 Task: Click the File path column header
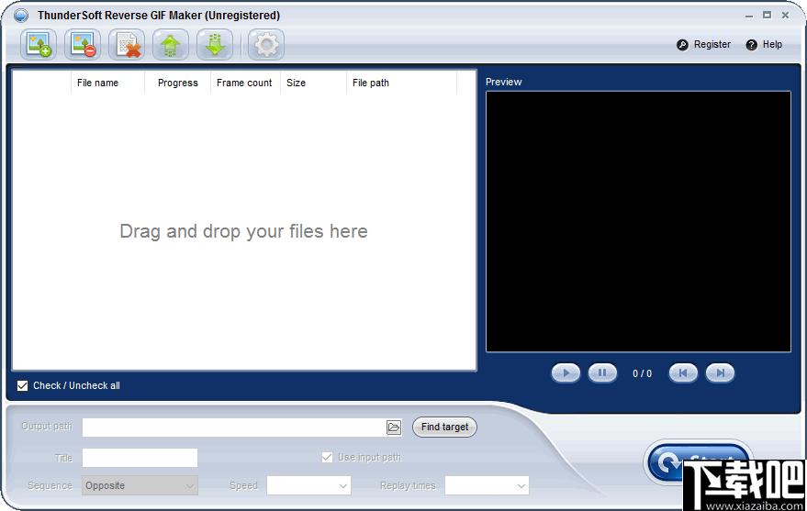pos(401,83)
